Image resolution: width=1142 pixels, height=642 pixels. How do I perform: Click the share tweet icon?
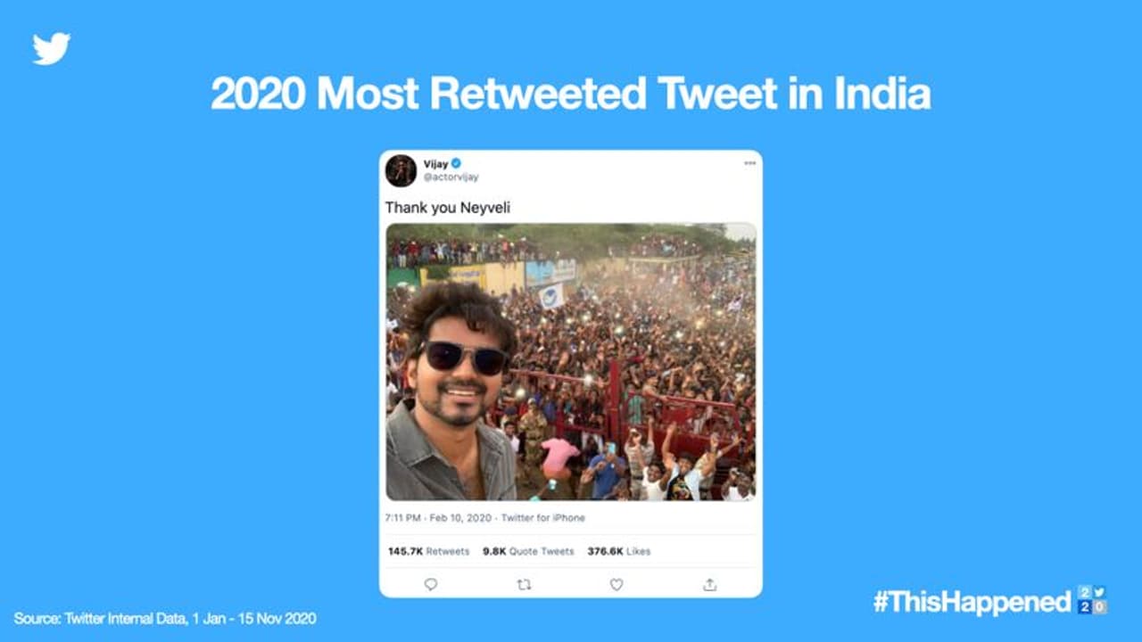pyautogui.click(x=709, y=584)
